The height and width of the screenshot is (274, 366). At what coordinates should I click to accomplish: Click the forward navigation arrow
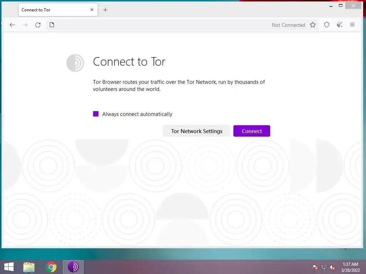click(25, 25)
